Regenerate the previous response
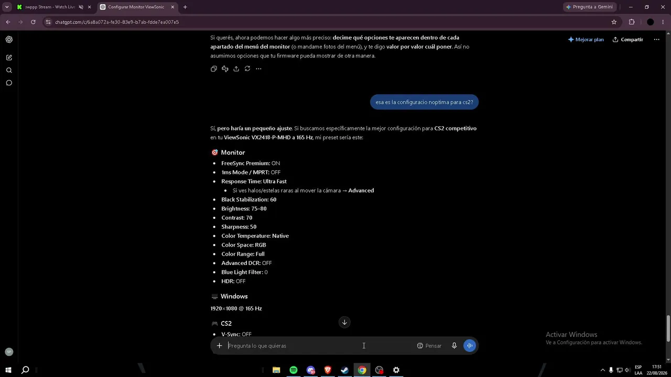This screenshot has height=377, width=671. [247, 69]
